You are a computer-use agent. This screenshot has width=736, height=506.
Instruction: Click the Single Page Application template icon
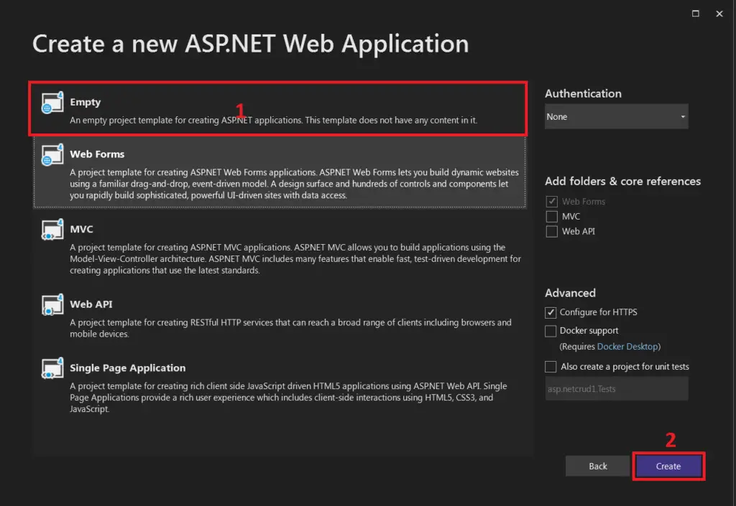(52, 368)
